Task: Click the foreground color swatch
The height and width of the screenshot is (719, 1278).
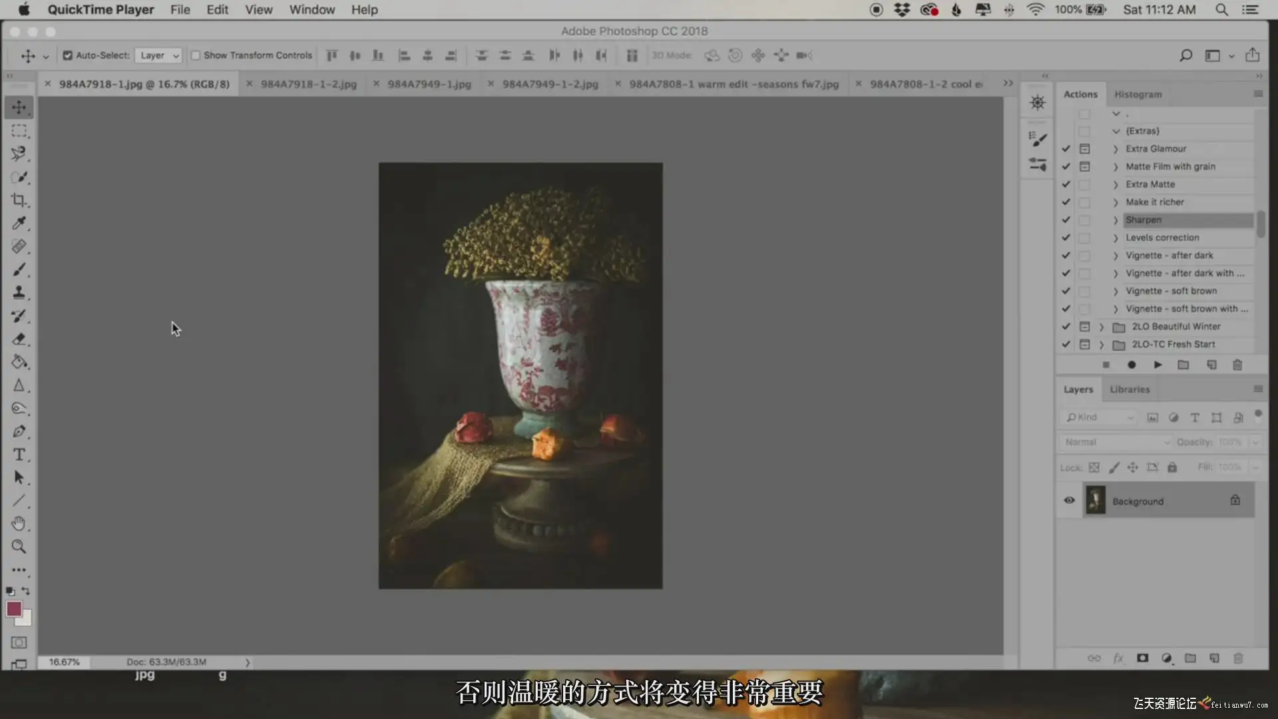Action: (13, 608)
